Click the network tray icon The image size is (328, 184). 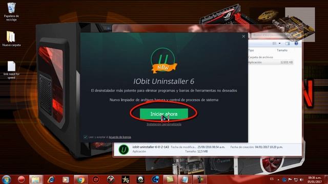(296, 179)
